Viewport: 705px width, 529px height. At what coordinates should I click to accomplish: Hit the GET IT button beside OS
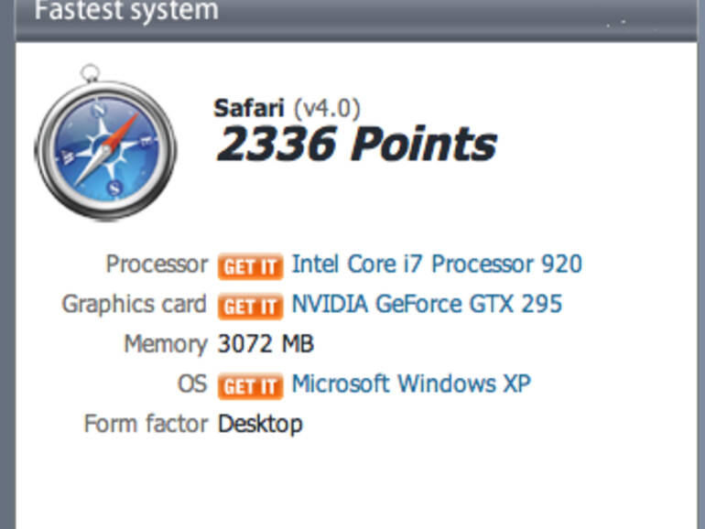(x=250, y=386)
